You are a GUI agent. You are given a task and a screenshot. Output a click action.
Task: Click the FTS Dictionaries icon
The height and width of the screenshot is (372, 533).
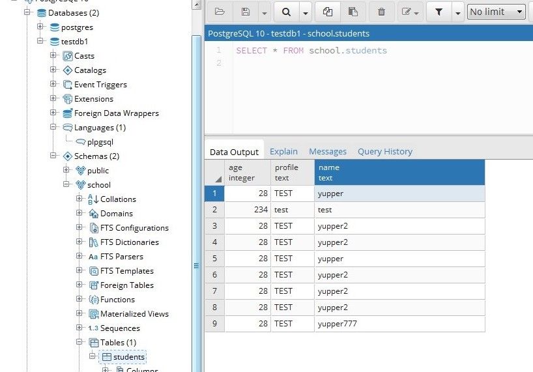click(x=93, y=242)
